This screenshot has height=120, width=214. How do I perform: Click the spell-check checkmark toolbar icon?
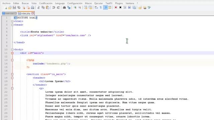(x=149, y=8)
